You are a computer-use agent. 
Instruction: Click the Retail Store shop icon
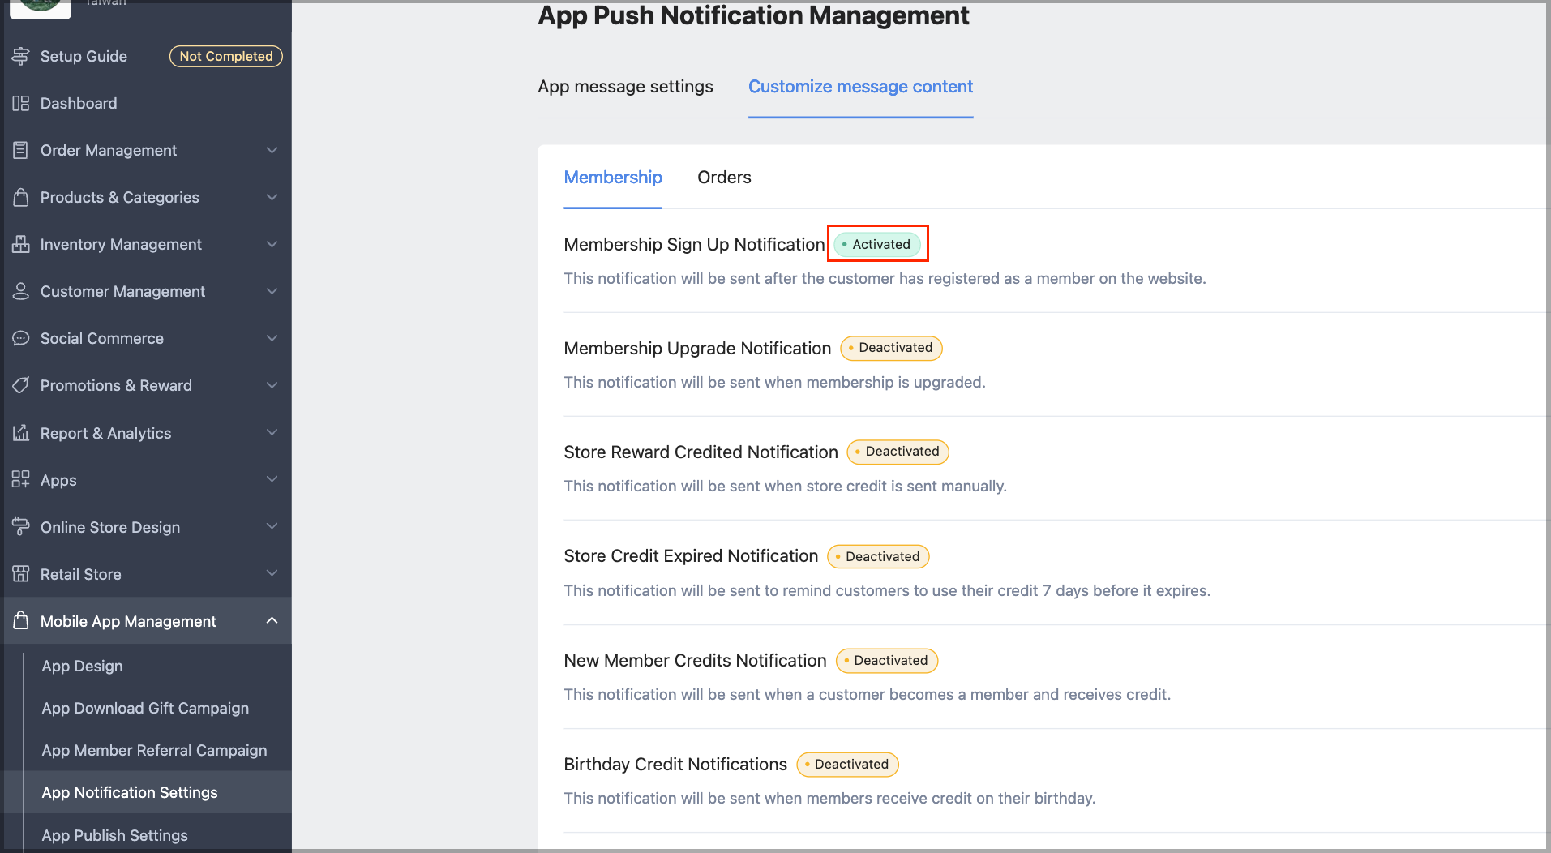(21, 574)
